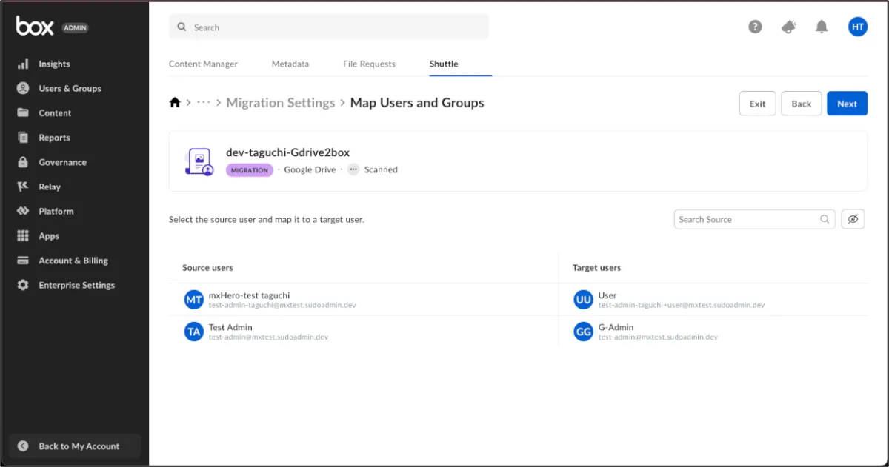Screen dimensions: 889x467
Task: Open Relay in the sidebar
Action: pos(50,187)
